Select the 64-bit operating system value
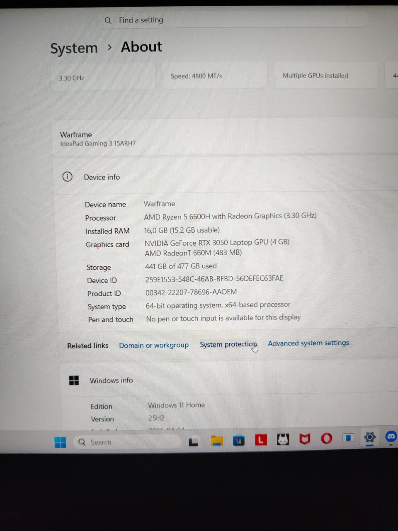This screenshot has height=531, width=398. (218, 305)
